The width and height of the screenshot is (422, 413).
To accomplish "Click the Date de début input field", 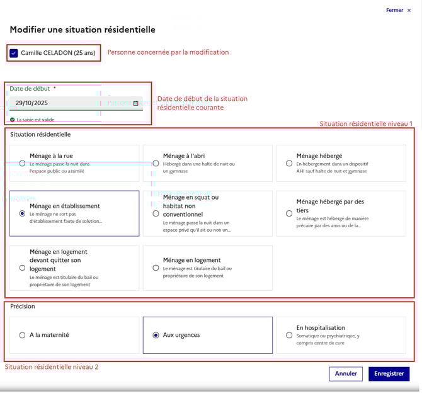I will pos(69,103).
